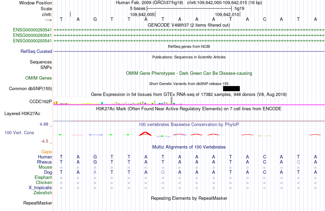
Task: Click the bottom ENSG00000293541 transcript label
Action: (32, 41)
